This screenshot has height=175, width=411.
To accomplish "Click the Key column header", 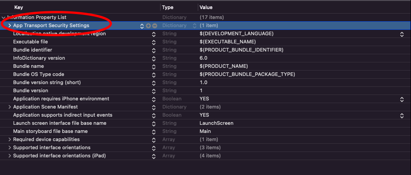I will (19, 7).
